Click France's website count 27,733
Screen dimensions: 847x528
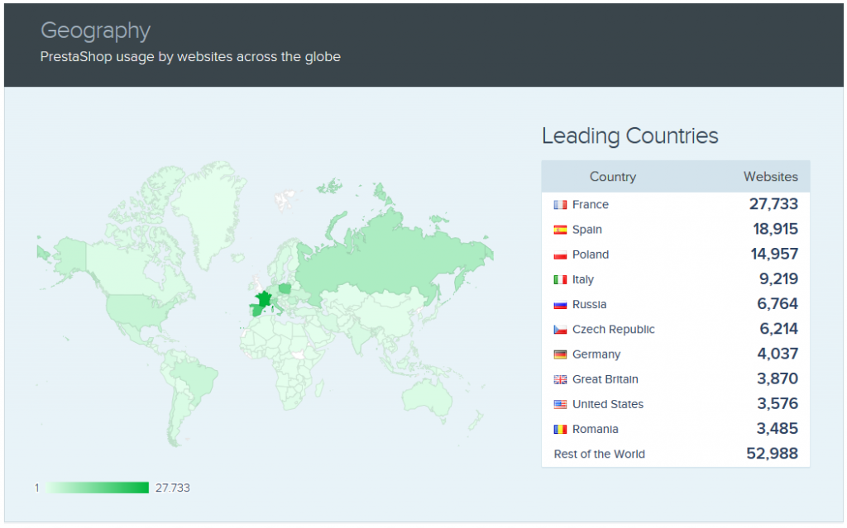pos(773,204)
